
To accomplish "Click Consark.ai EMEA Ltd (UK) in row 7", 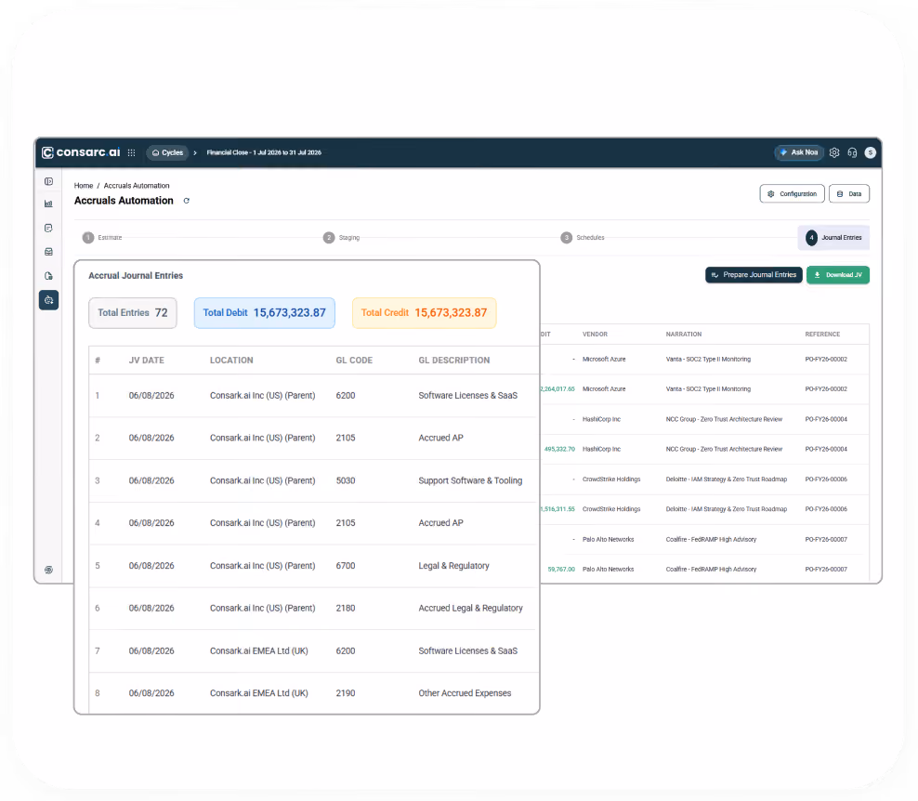I will 259,651.
